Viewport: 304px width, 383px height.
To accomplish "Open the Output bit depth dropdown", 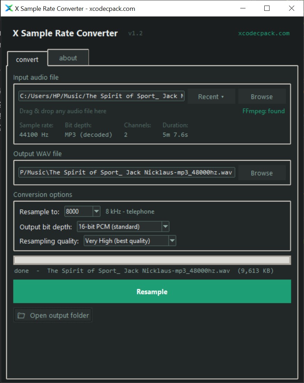I will [123, 227].
